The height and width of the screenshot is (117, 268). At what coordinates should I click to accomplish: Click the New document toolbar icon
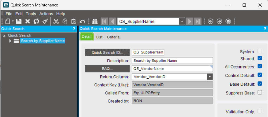[8, 21]
